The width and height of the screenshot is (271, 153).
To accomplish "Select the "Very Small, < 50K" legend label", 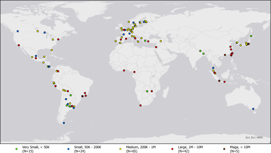I will (36, 147).
